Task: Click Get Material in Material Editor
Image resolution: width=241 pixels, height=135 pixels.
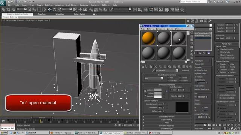Action: click(x=143, y=67)
